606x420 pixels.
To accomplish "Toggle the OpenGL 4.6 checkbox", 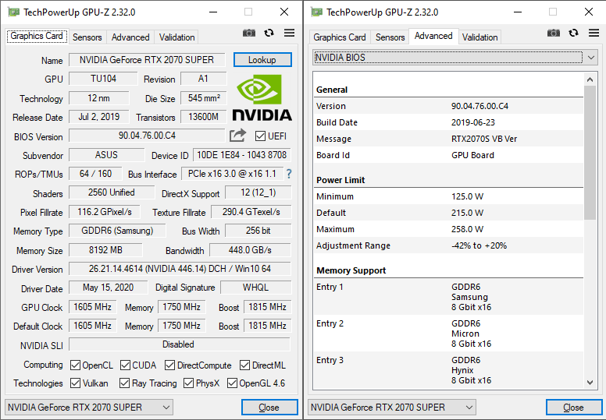I will pyautogui.click(x=232, y=383).
